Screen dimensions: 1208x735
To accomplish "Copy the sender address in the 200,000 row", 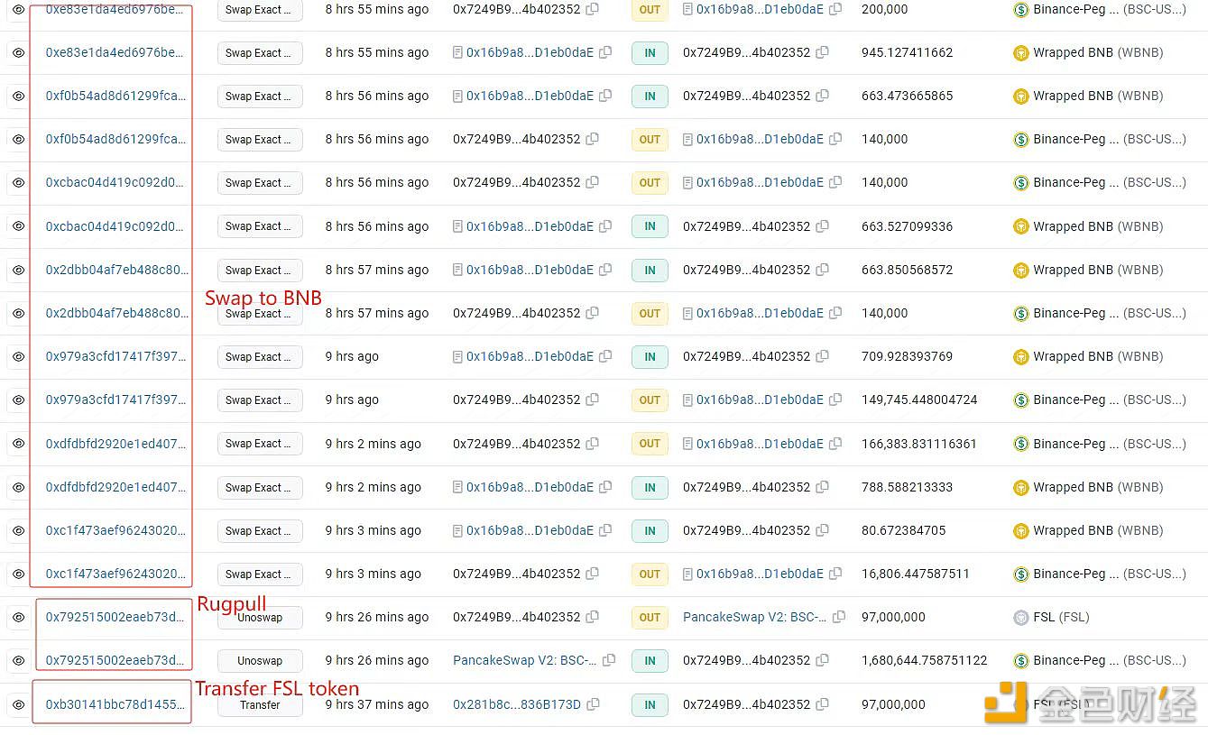I will pyautogui.click(x=592, y=9).
